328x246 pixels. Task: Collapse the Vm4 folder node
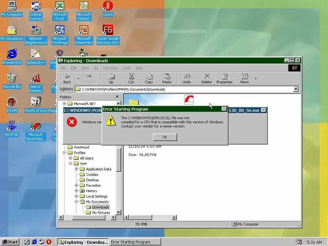coord(70,164)
